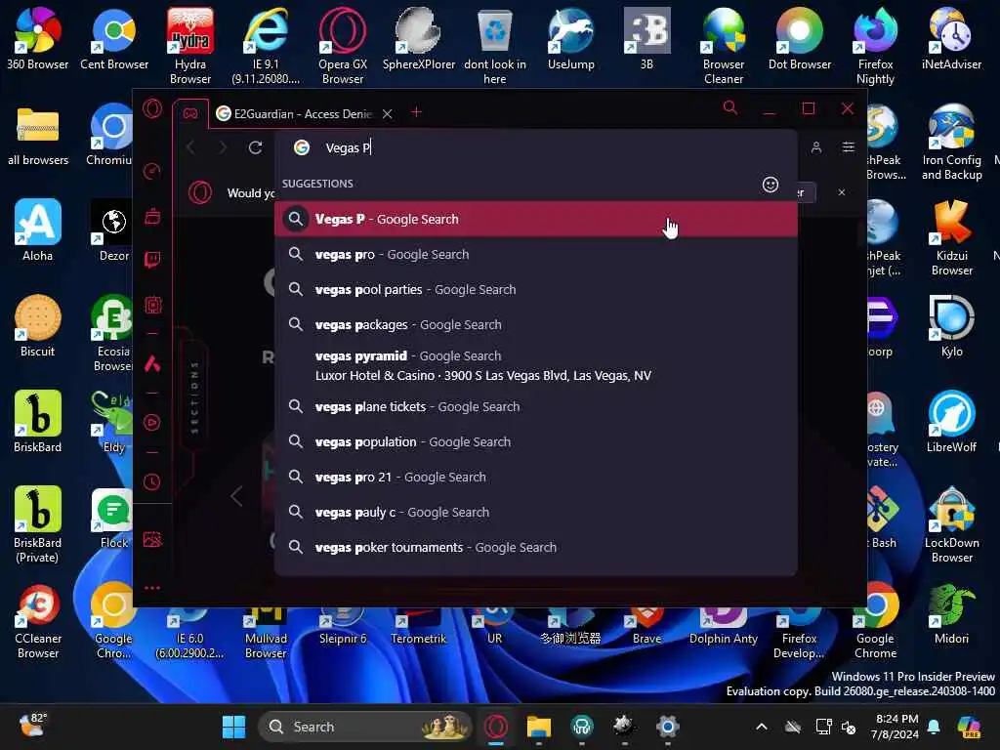The image size is (1000, 750).
Task: Open a new tab with plus button
Action: (x=416, y=112)
